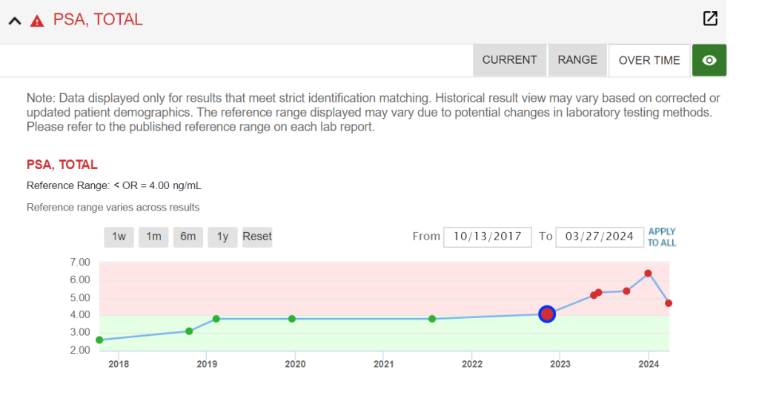
Task: Choose the 6m time range
Action: 188,237
